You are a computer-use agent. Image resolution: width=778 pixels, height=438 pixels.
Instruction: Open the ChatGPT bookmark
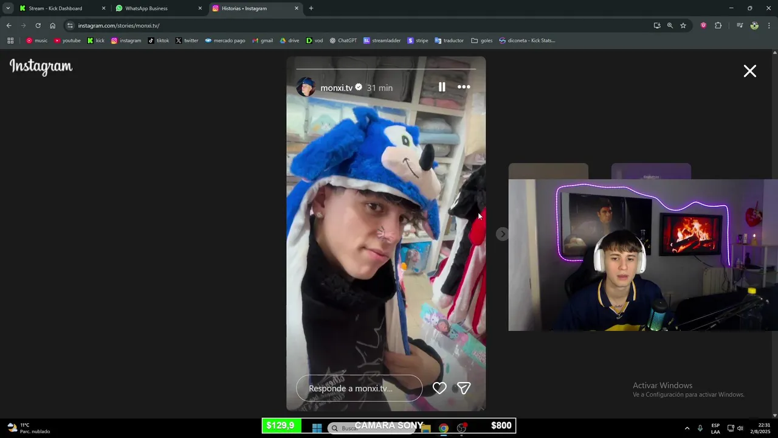point(343,41)
